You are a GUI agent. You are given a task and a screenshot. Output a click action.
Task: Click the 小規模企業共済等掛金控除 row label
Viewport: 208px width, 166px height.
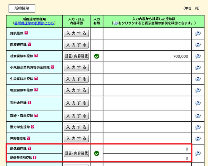pos(30,67)
